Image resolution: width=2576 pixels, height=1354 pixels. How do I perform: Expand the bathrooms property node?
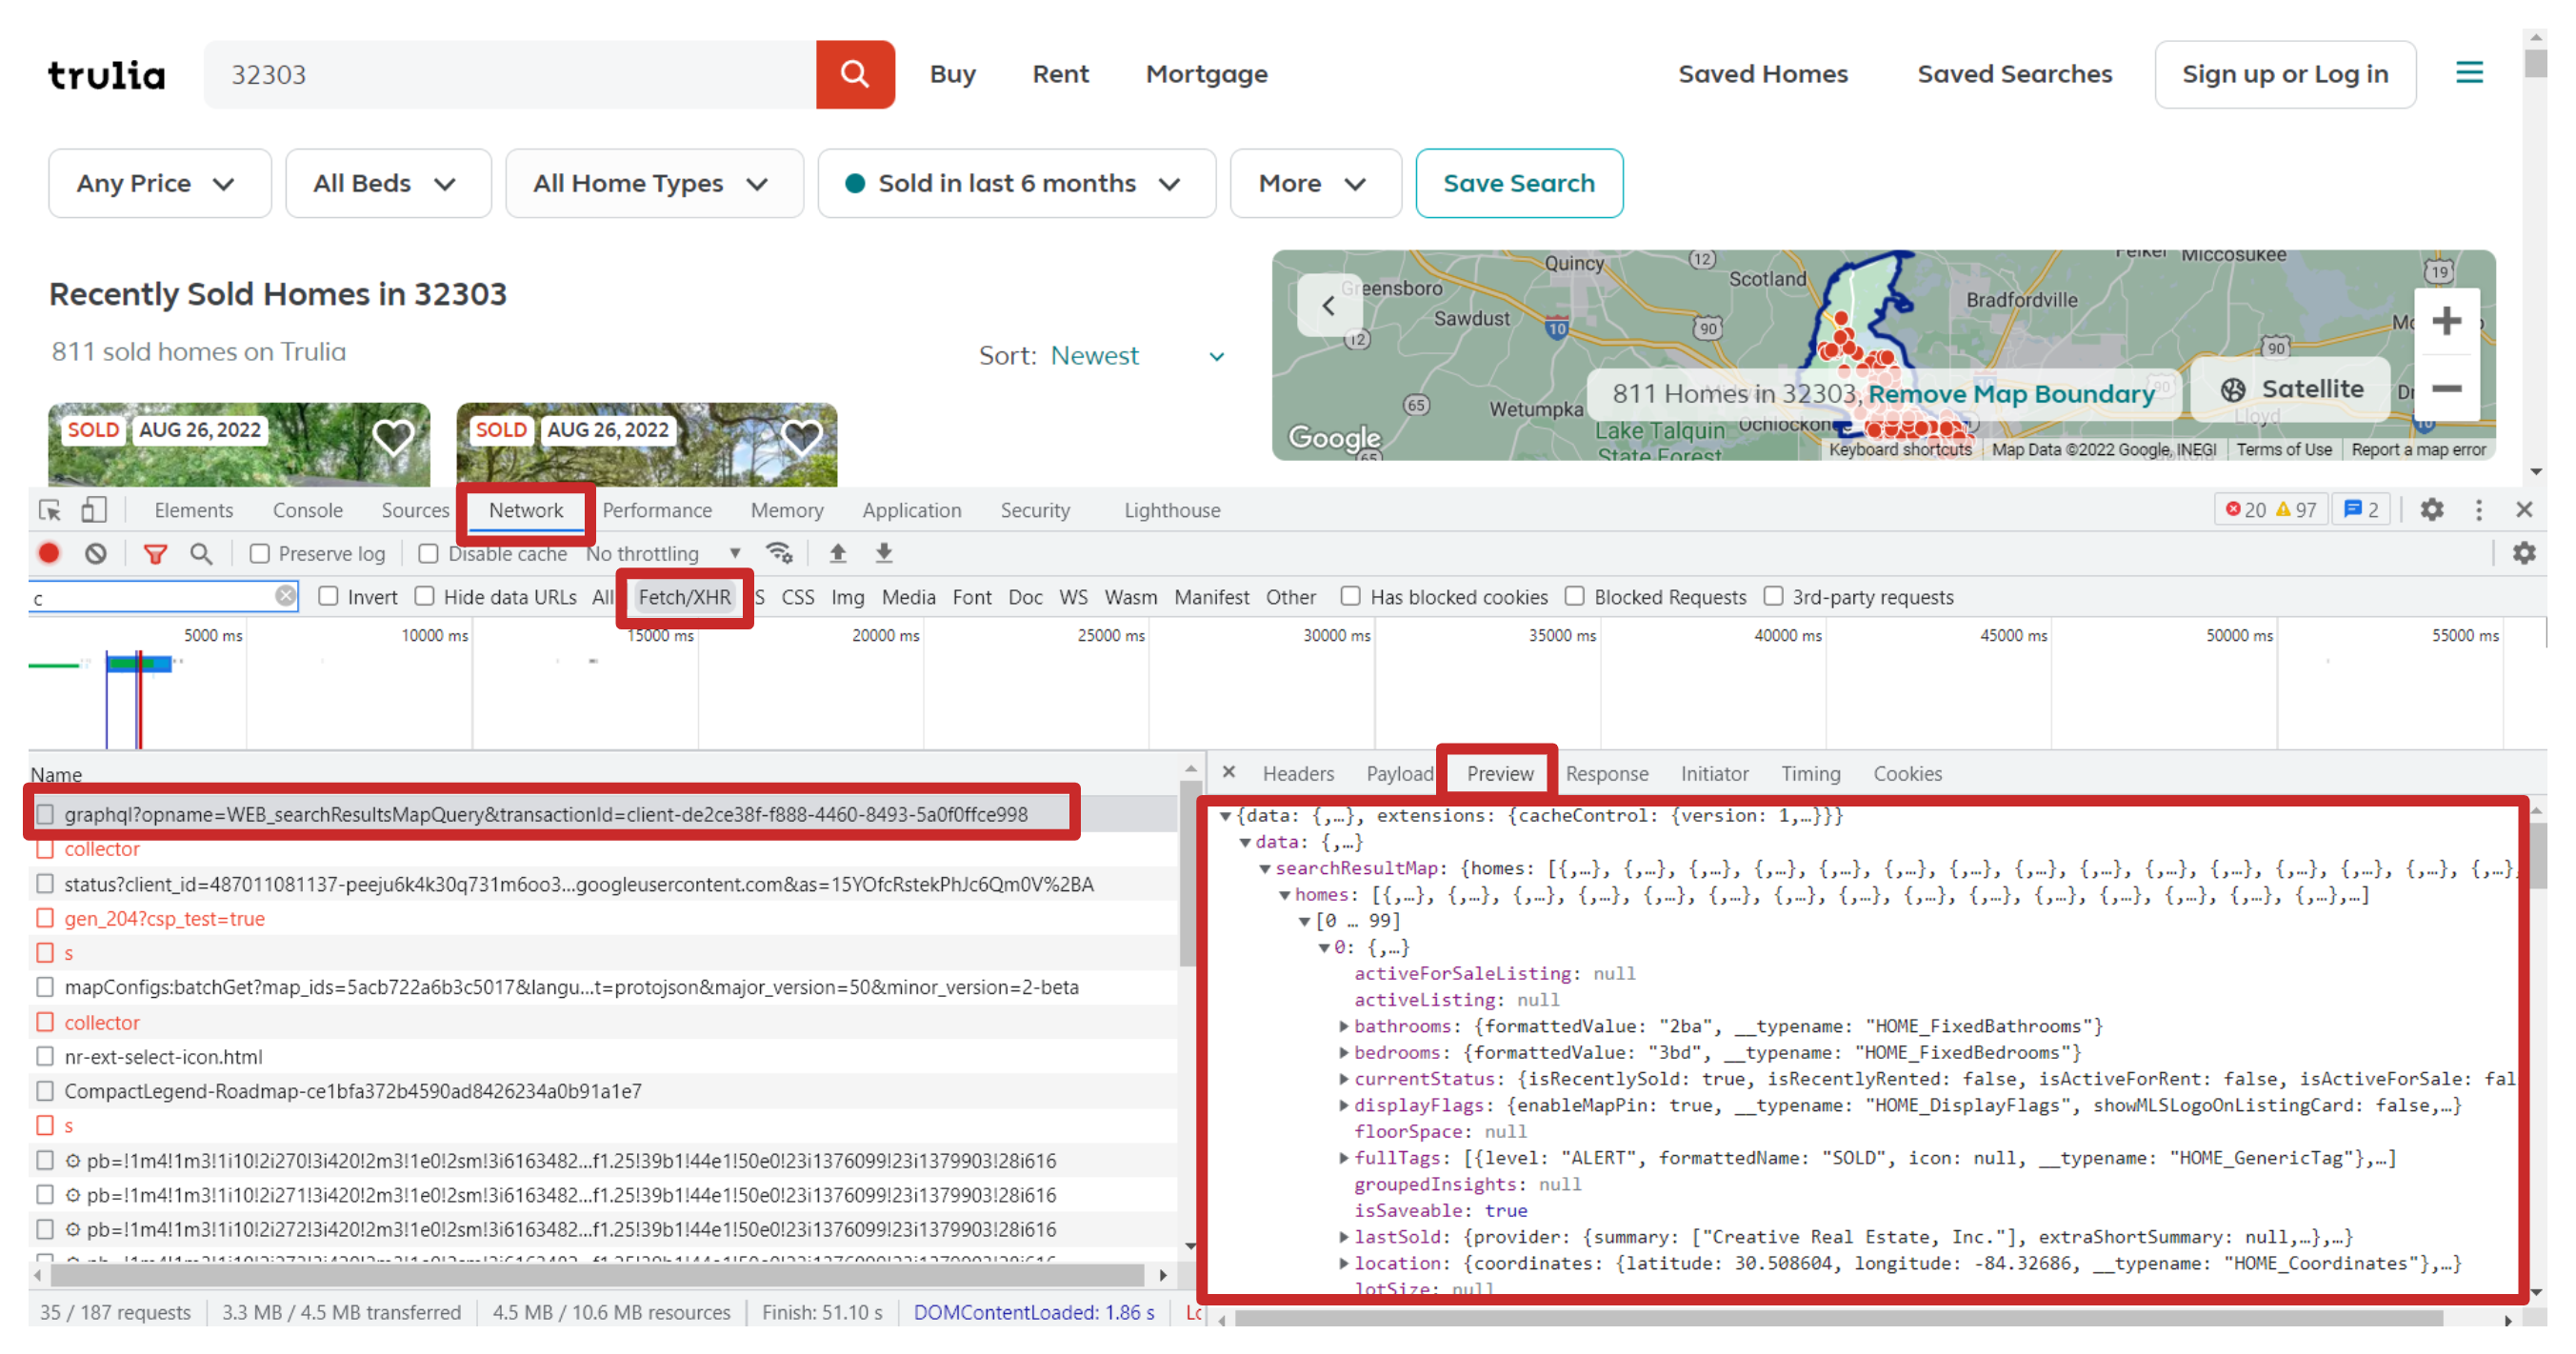(x=1344, y=1026)
